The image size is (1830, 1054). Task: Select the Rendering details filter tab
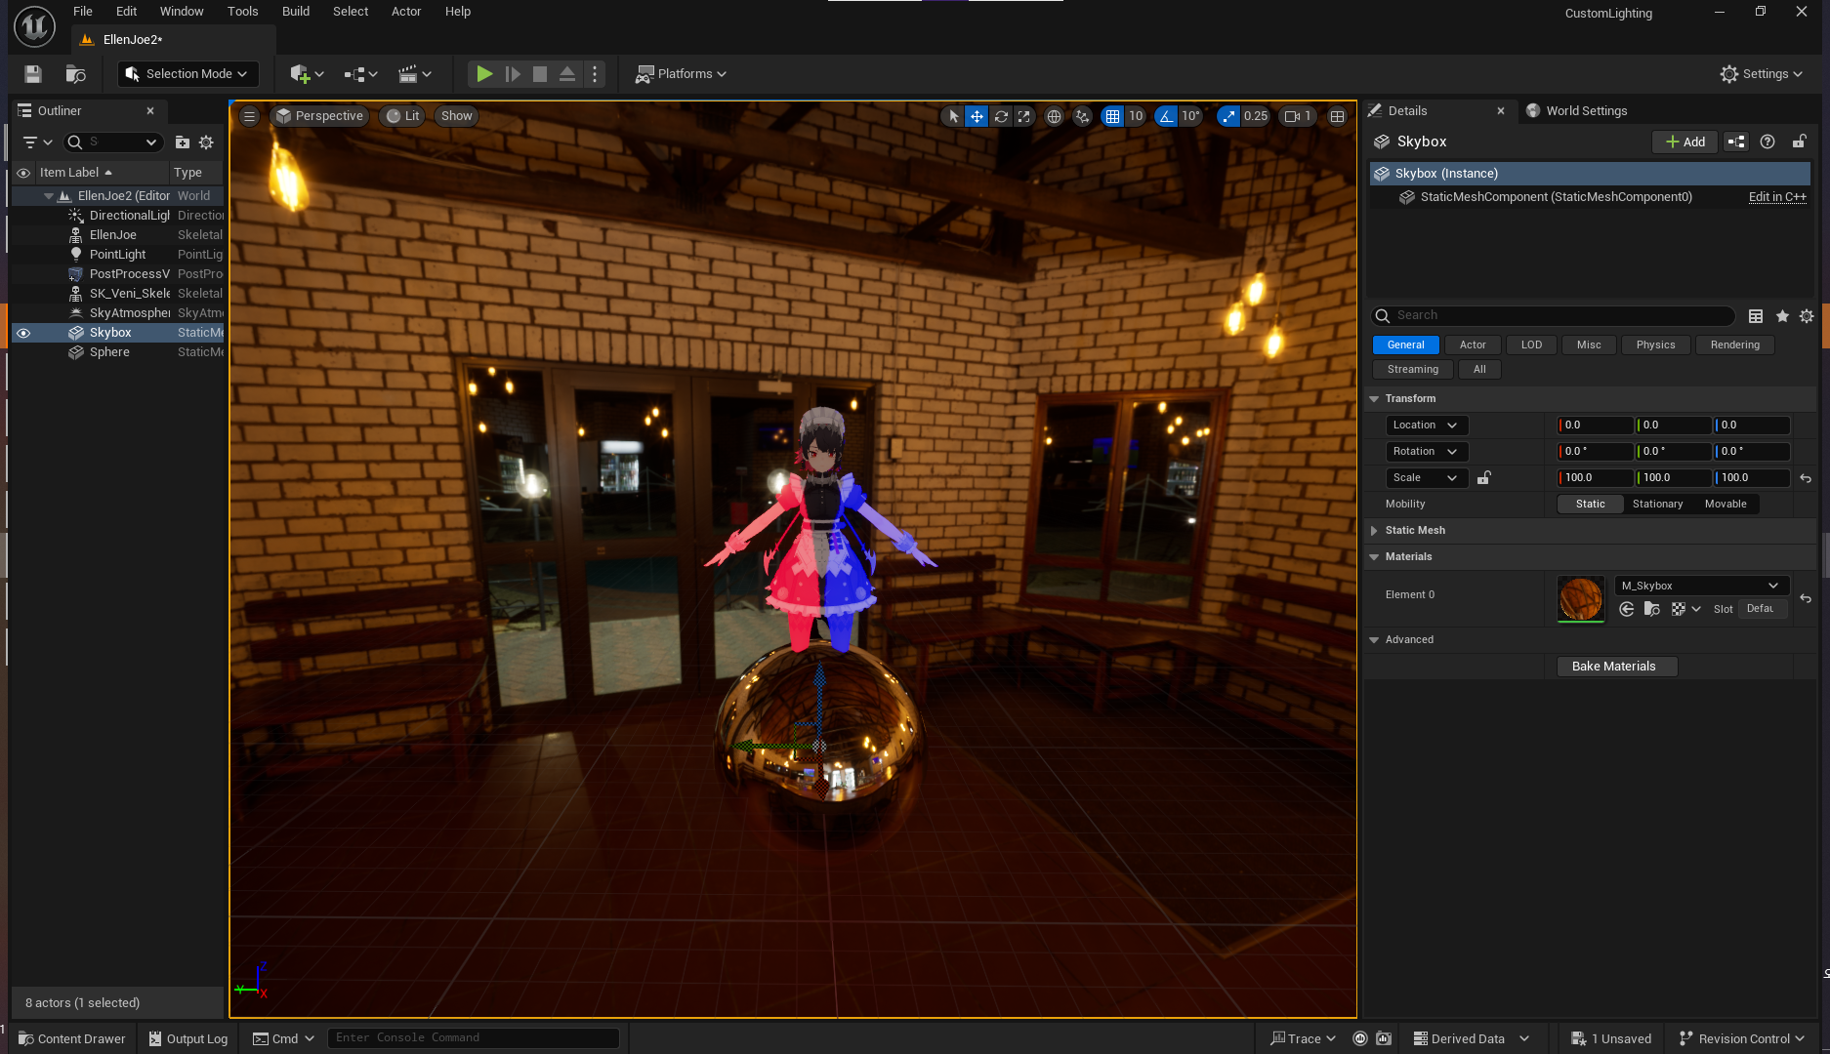click(x=1735, y=345)
